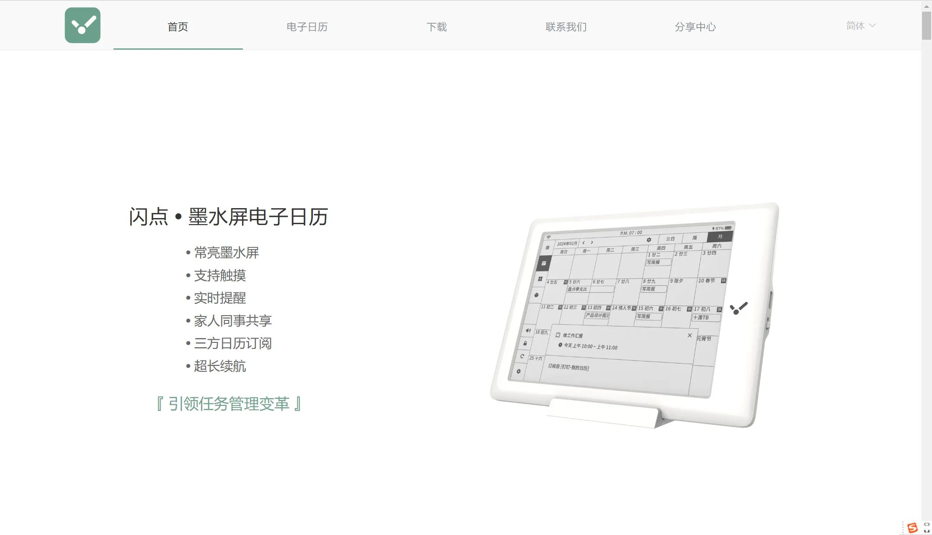Select the 月 view toggle on the calendar
This screenshot has height=535, width=932.
coord(720,237)
